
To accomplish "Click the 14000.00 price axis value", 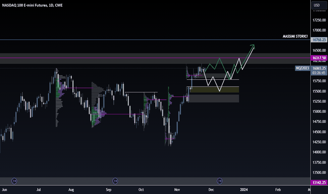I will point(319,152).
